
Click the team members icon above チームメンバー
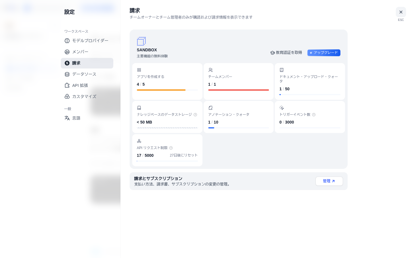(211, 70)
